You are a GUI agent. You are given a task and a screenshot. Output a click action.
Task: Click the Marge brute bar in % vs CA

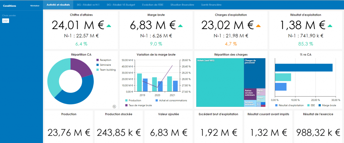[x=304, y=68]
